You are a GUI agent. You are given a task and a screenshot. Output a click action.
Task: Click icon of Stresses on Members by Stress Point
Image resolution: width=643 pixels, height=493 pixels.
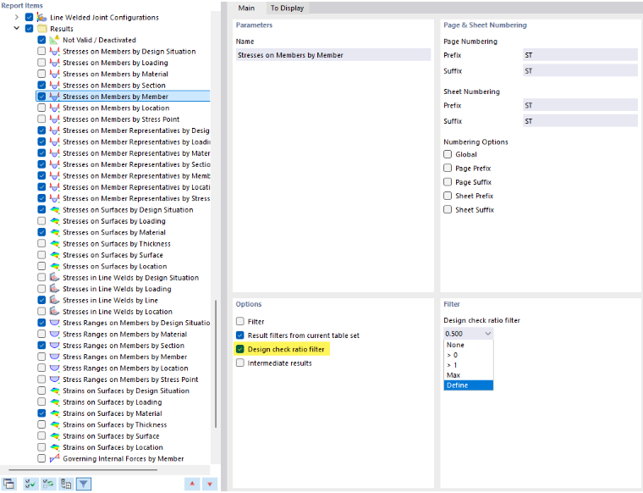coord(54,119)
